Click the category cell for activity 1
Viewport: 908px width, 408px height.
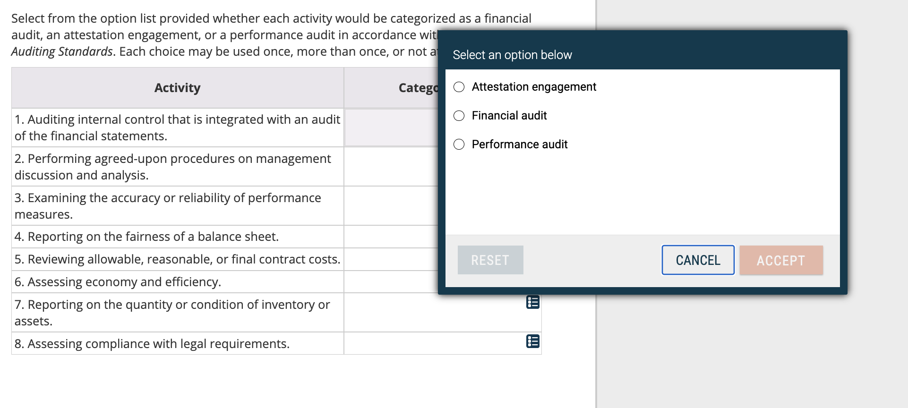pyautogui.click(x=392, y=127)
